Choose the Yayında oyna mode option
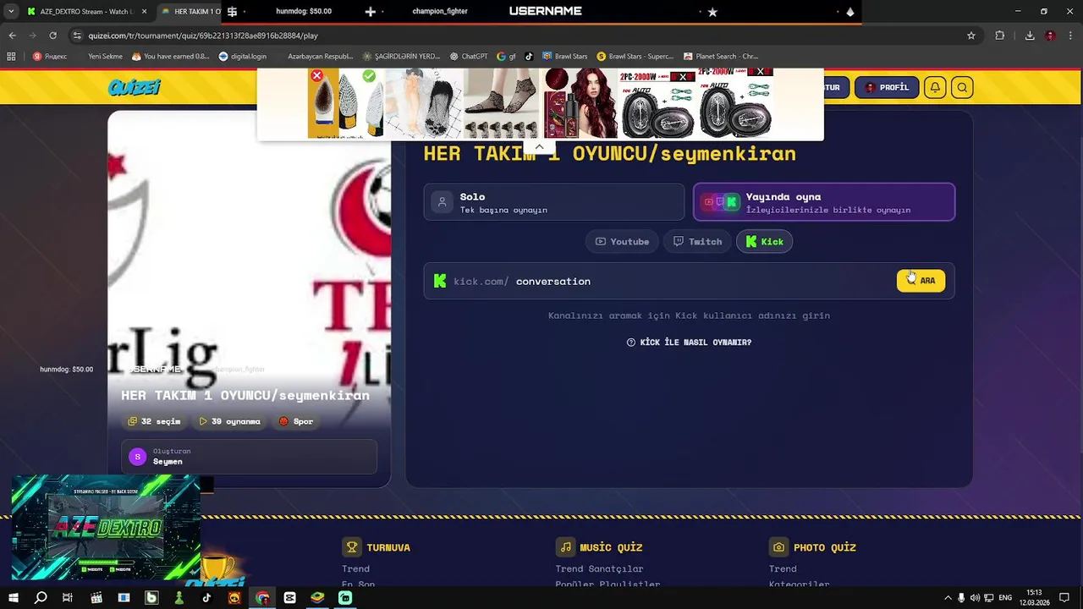Image resolution: width=1083 pixels, height=609 pixels. click(824, 202)
